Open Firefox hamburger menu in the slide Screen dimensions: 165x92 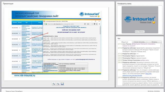coord(100,24)
